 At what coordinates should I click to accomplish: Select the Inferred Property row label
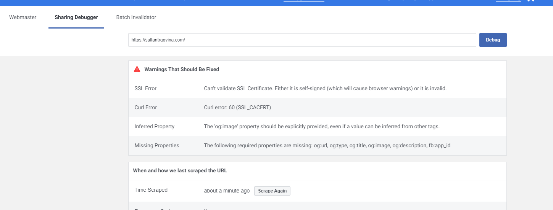pos(155,126)
